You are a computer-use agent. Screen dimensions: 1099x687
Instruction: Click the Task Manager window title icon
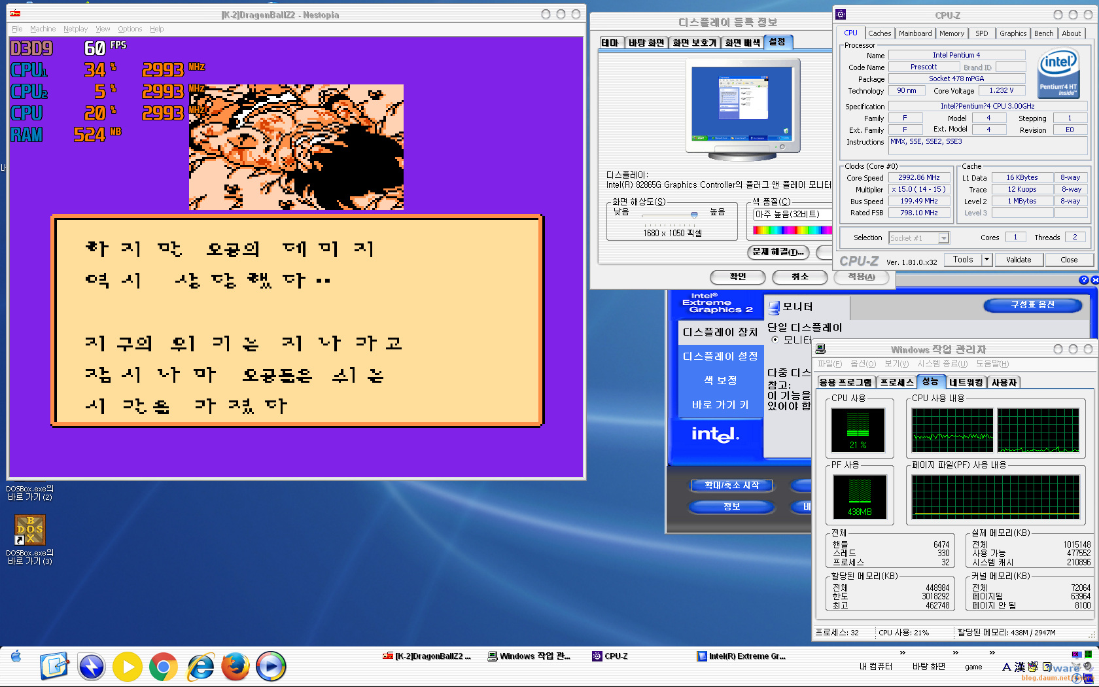(x=821, y=349)
